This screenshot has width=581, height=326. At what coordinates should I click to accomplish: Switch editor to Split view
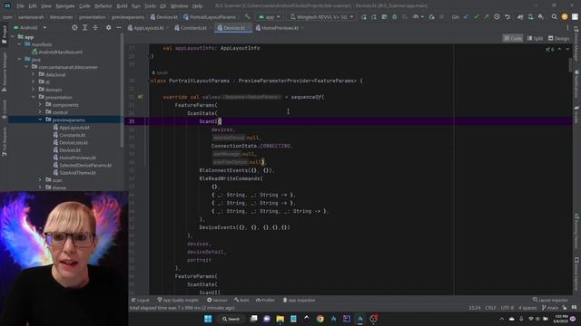point(535,38)
